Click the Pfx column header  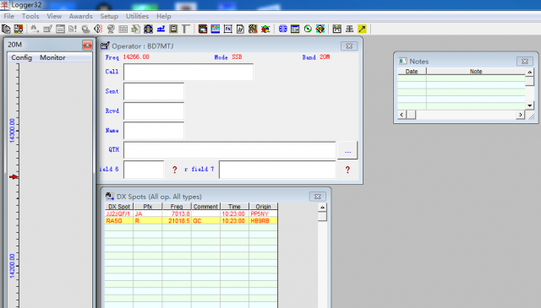click(148, 207)
